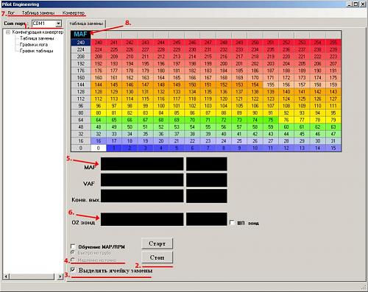Click table cell 255

333,43
